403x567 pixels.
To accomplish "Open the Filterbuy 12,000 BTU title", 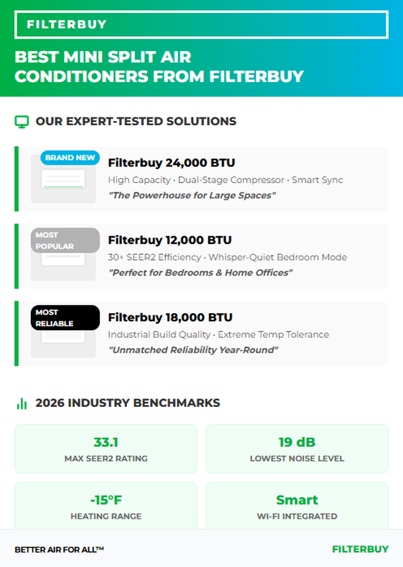I will [x=169, y=240].
